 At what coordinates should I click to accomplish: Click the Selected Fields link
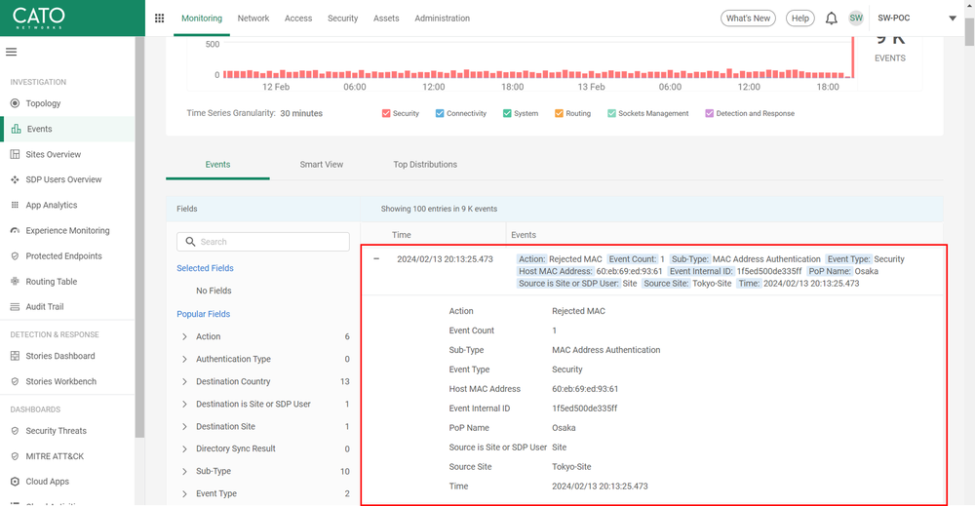(205, 268)
